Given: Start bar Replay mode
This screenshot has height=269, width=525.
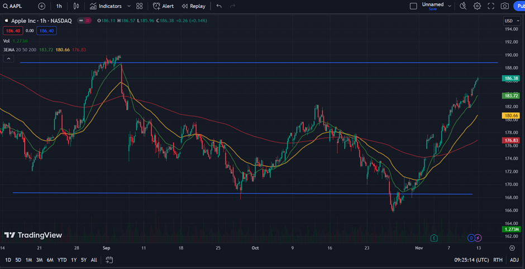Looking at the screenshot, I should (x=193, y=6).
